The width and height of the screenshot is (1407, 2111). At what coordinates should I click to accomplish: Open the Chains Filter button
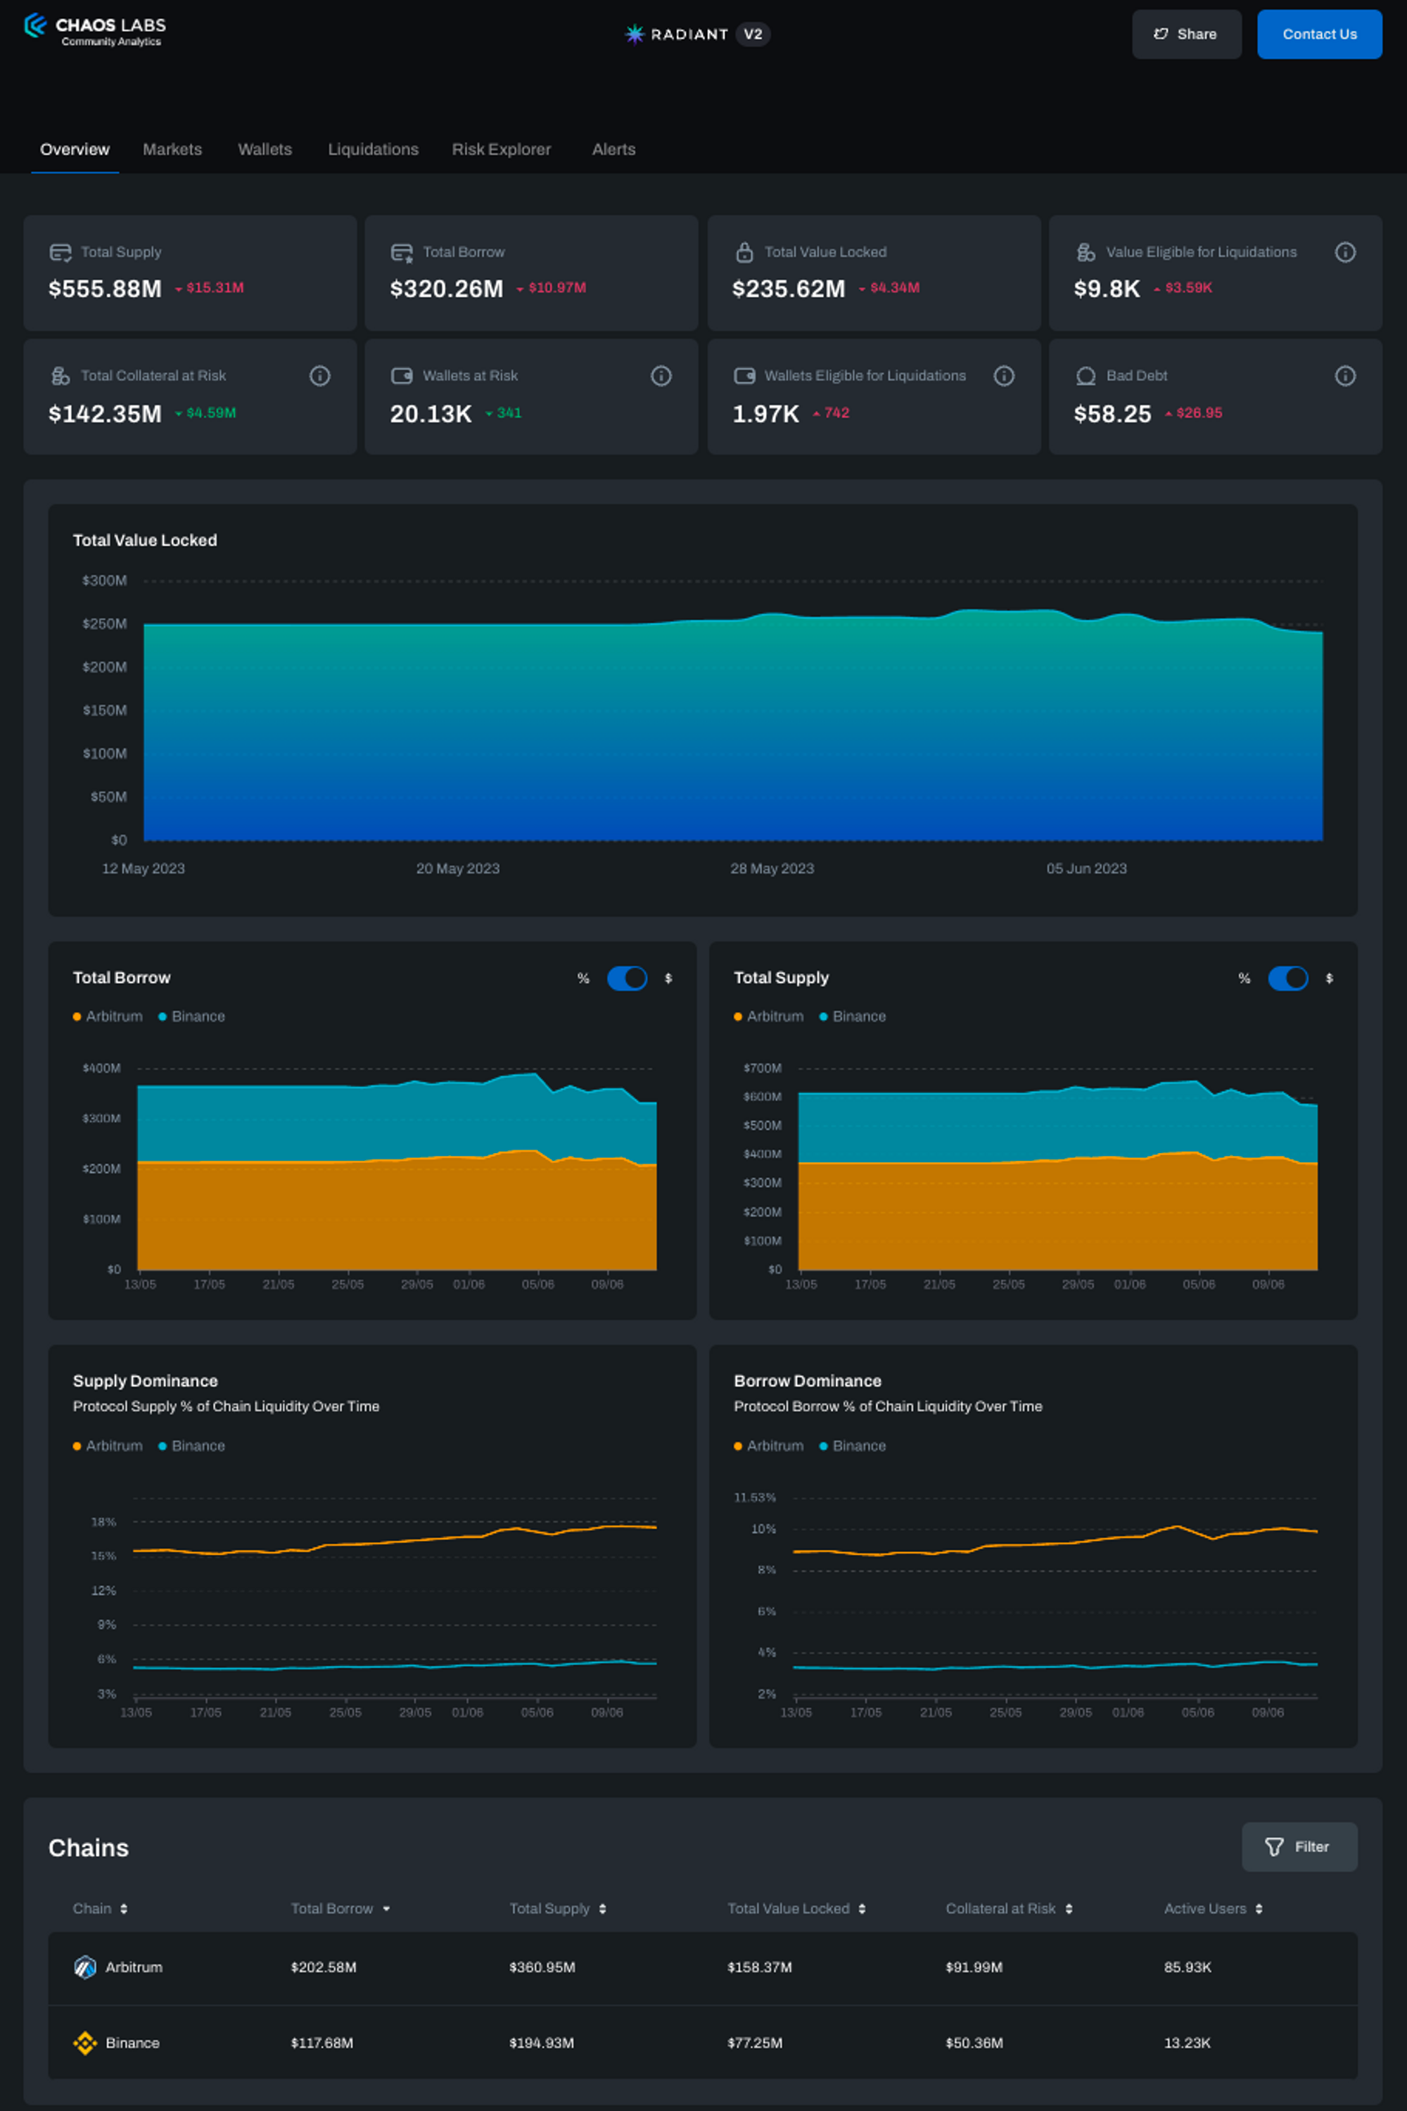click(1299, 1847)
